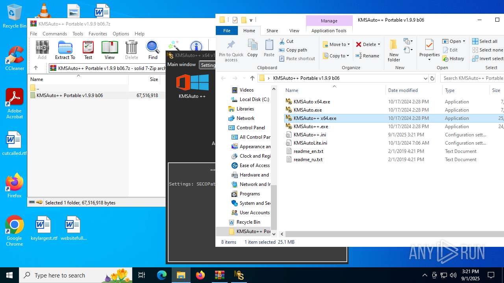Go up one level in WinRAR
The width and height of the screenshot is (504, 283).
(x=35, y=68)
